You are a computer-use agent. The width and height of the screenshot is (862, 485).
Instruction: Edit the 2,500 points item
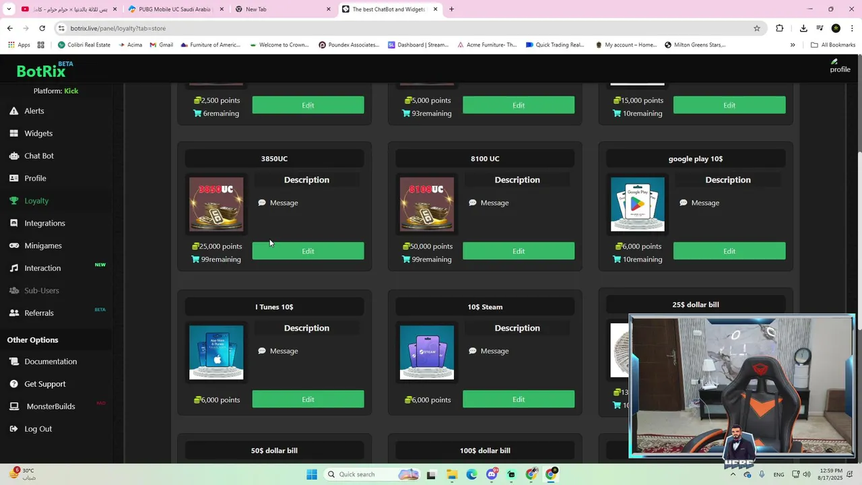click(x=308, y=105)
